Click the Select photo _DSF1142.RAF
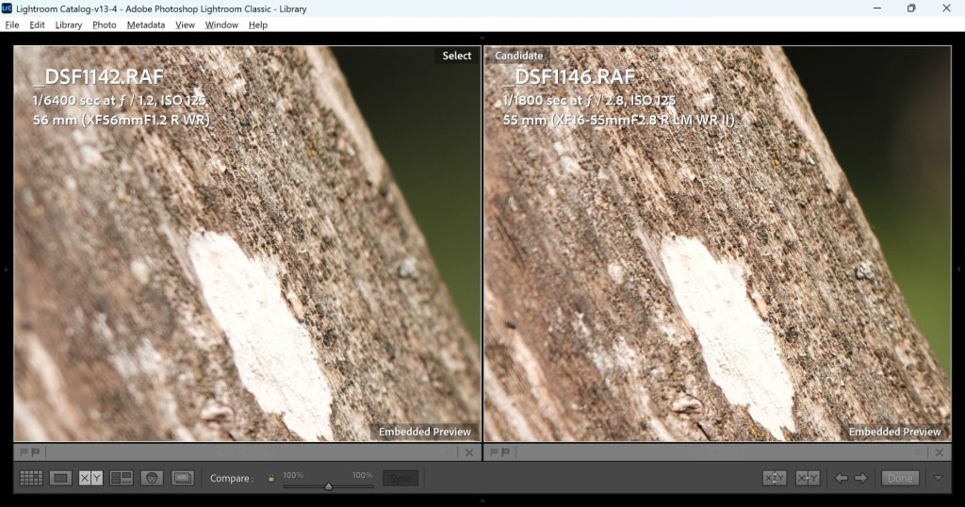This screenshot has width=965, height=507. click(247, 243)
